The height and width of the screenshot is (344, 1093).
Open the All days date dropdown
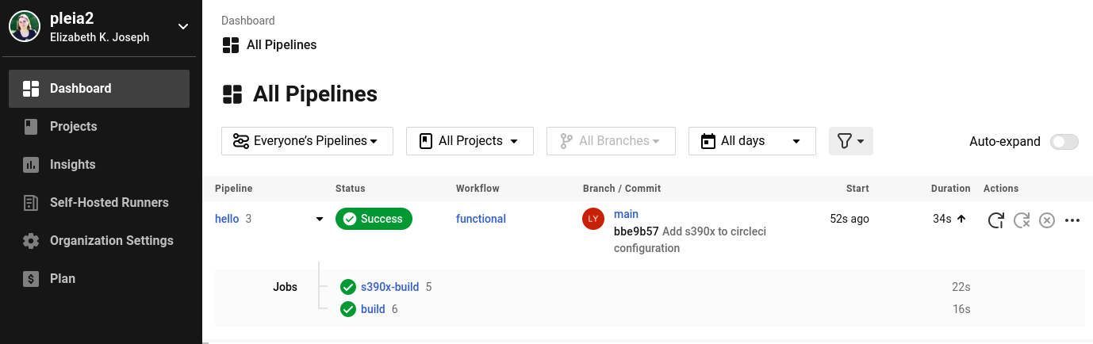[x=752, y=141]
